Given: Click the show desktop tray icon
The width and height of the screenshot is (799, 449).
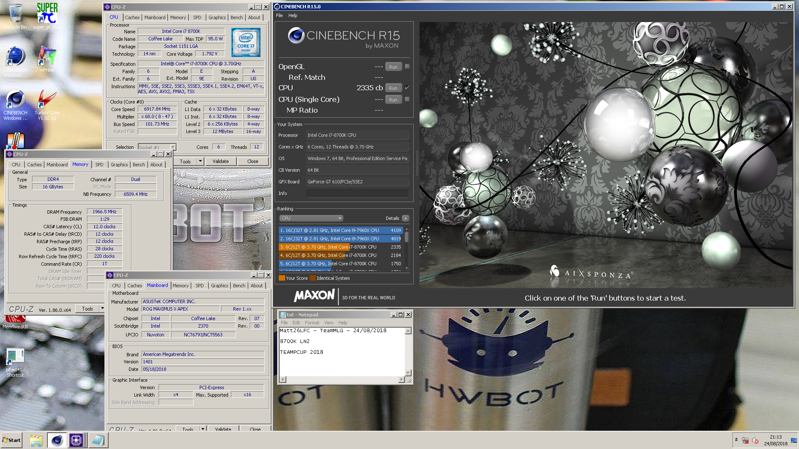Looking at the screenshot, I should click(794, 441).
